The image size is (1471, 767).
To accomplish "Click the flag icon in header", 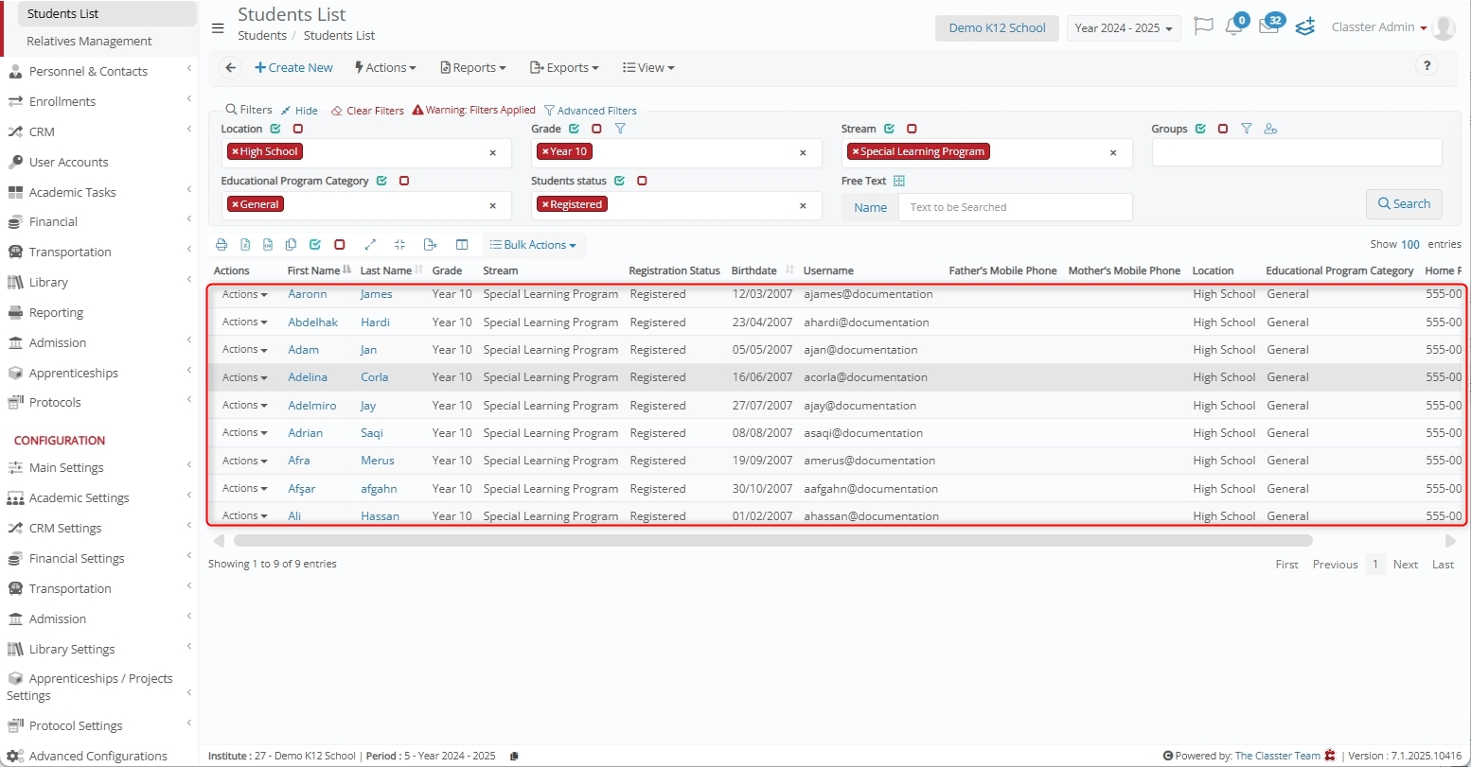I will pyautogui.click(x=1203, y=27).
